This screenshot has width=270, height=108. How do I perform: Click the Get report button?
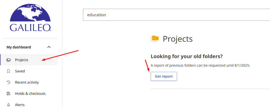tap(164, 76)
